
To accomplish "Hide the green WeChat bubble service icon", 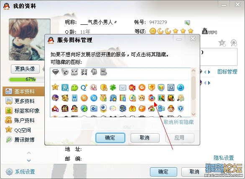I will pyautogui.click(x=75, y=87).
